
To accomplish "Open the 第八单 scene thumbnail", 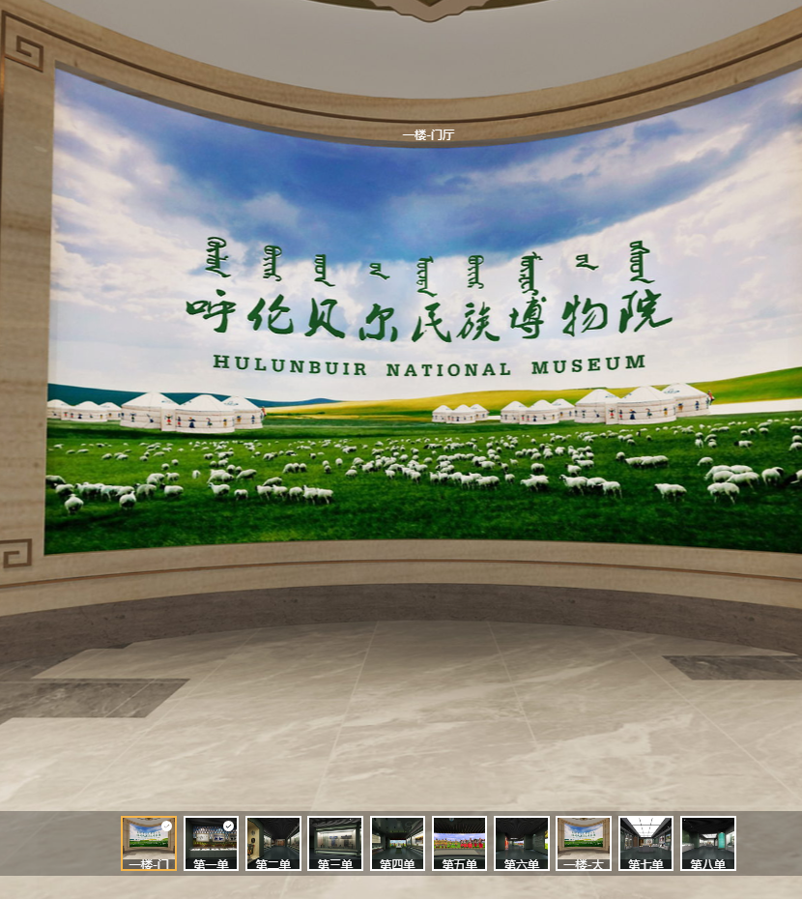I will [708, 843].
